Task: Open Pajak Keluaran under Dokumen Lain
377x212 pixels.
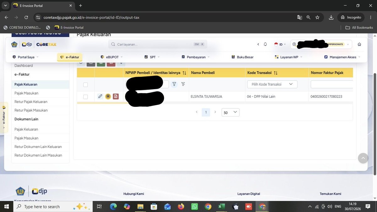Action: click(26, 129)
